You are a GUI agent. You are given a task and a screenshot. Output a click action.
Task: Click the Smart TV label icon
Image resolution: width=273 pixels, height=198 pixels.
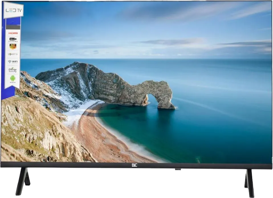tap(13, 54)
